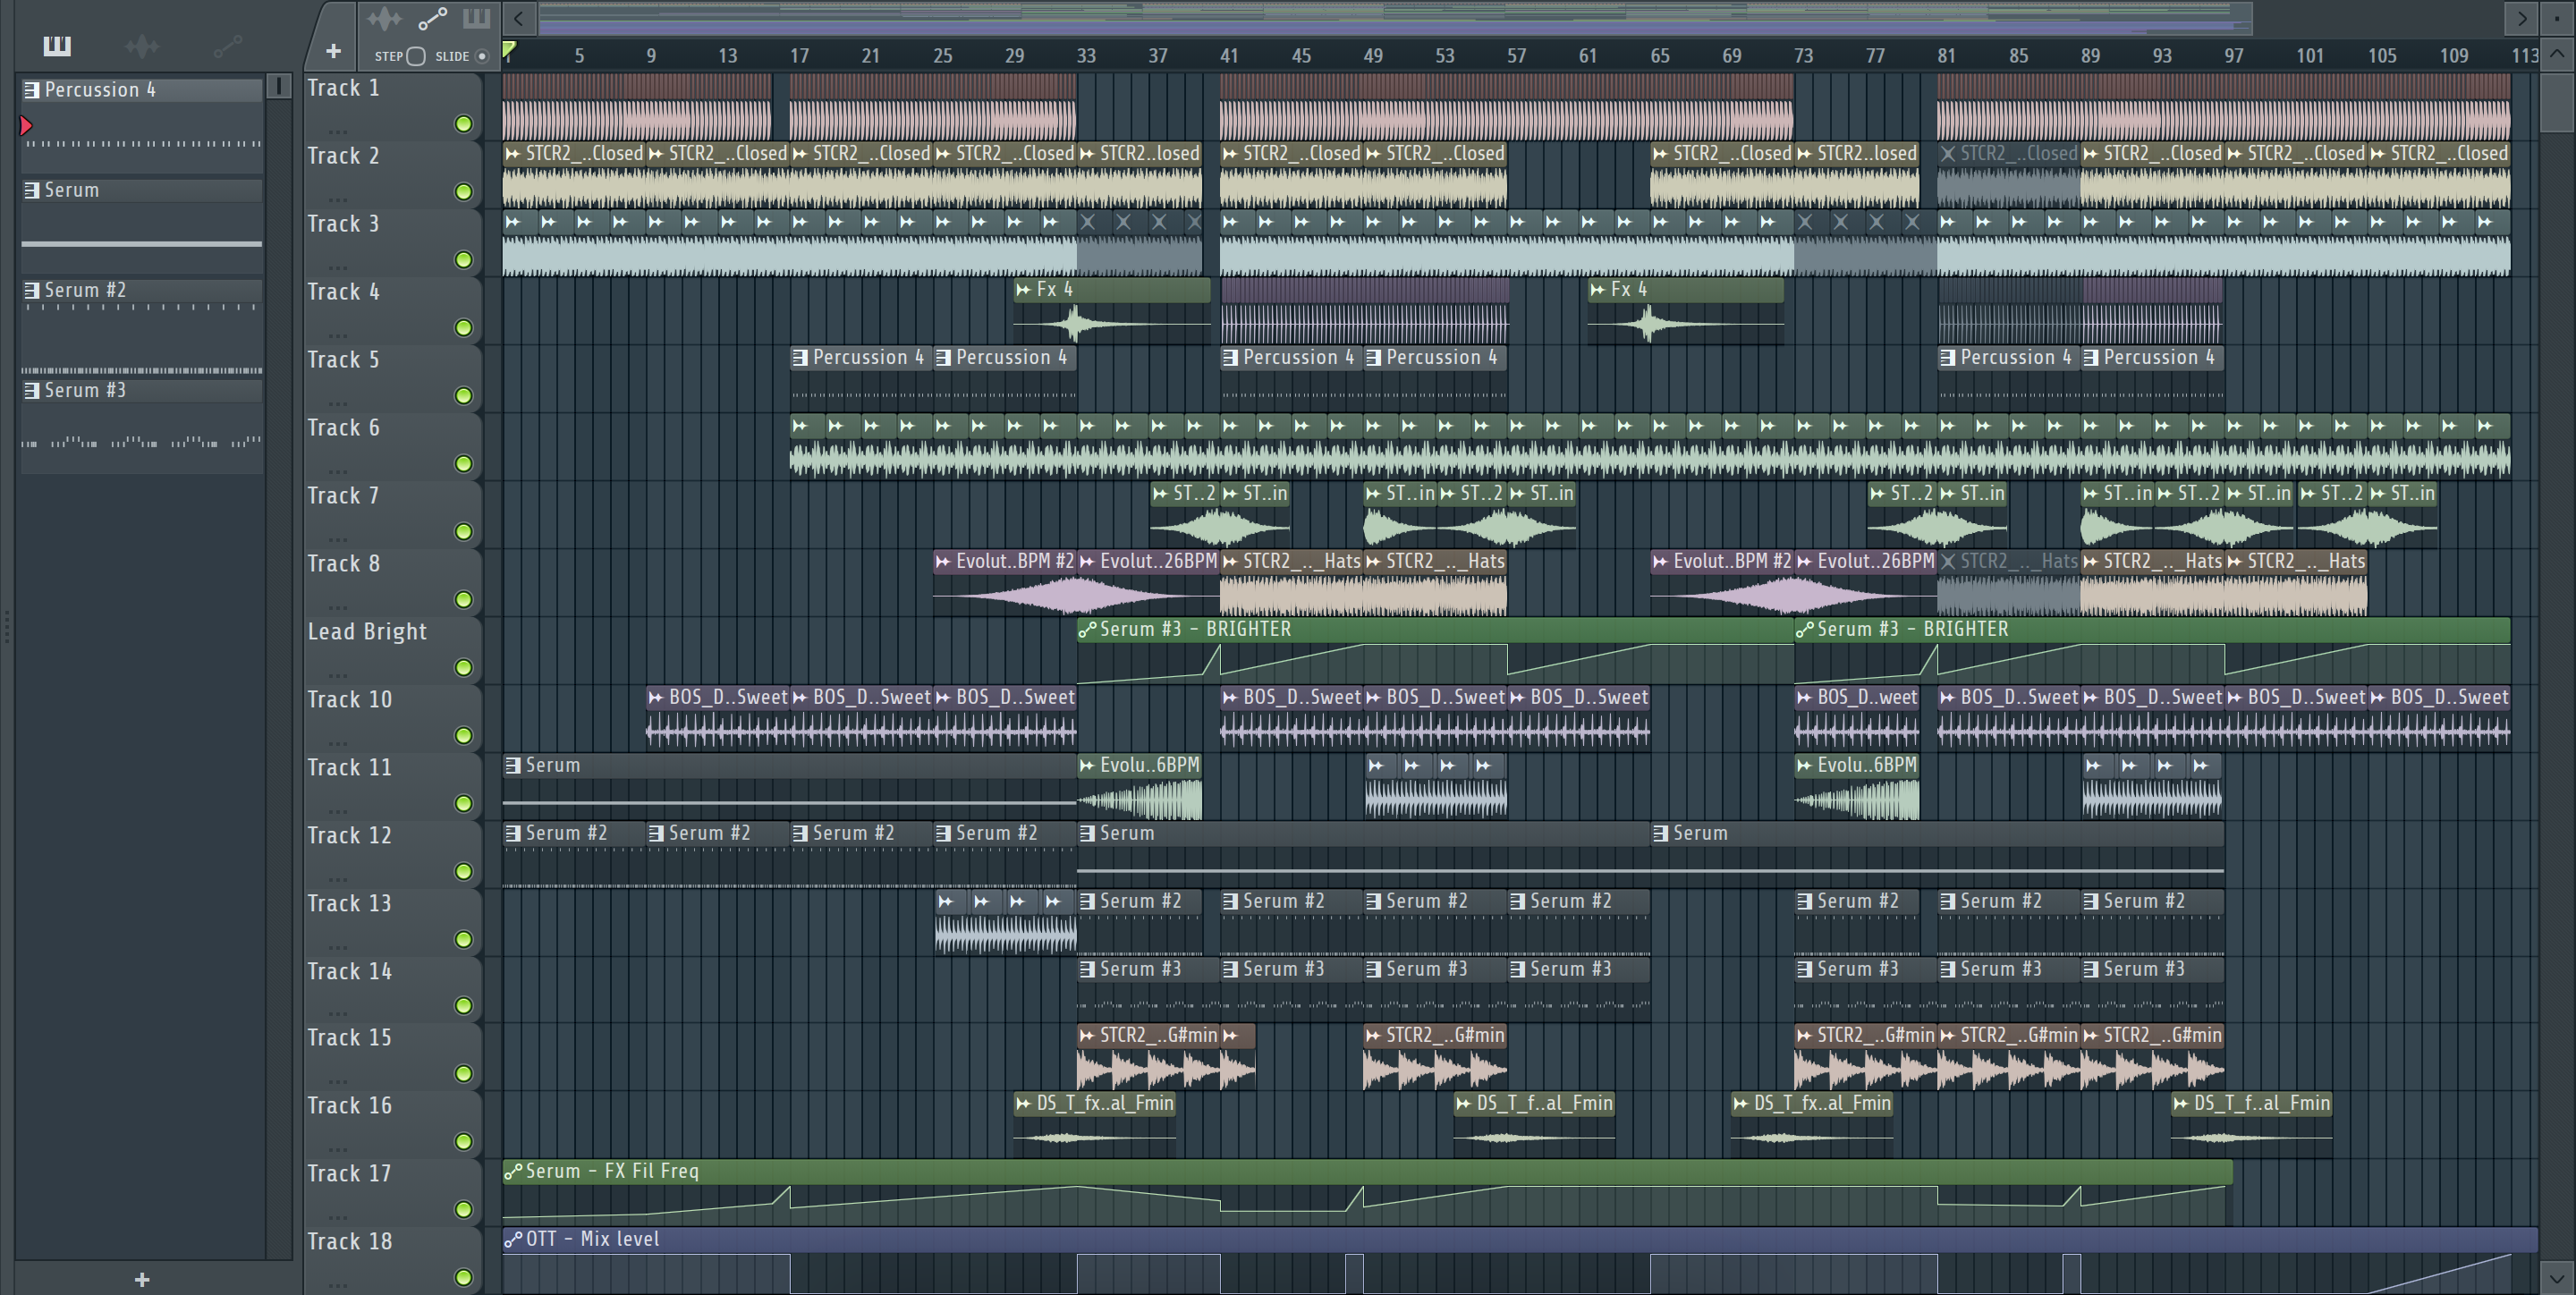This screenshot has width=2576, height=1295.
Task: Mute Track 13 via its green LED
Action: point(463,940)
